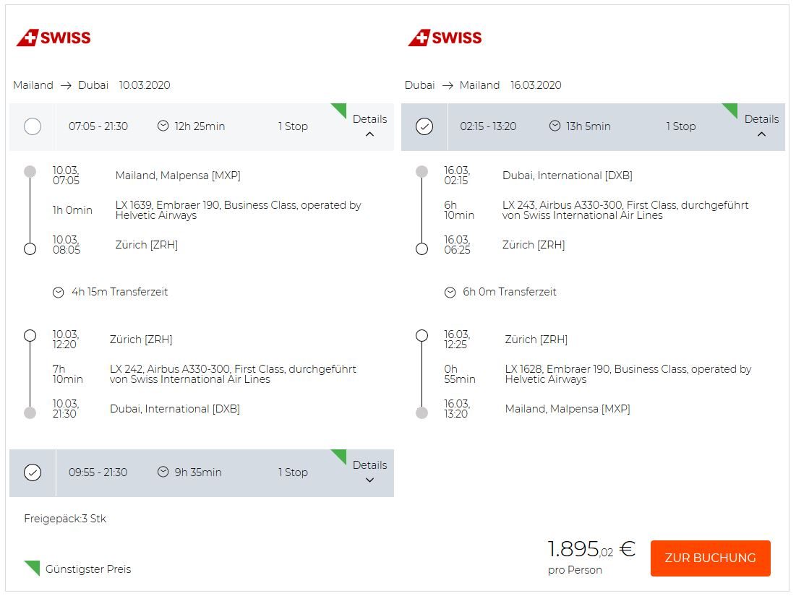This screenshot has height=596, width=796.
Task: Click the green corner flag on the 07:05 flight row
Action: pos(340,109)
